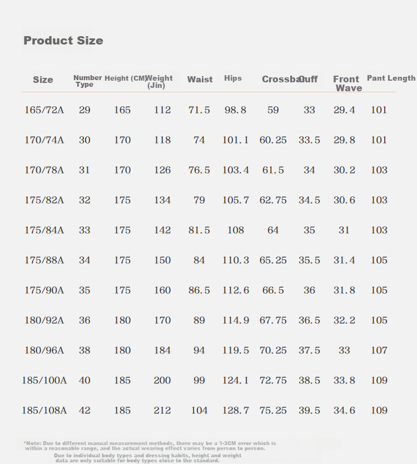Click the measurement error note text
The image size is (417, 464).
click(x=150, y=446)
